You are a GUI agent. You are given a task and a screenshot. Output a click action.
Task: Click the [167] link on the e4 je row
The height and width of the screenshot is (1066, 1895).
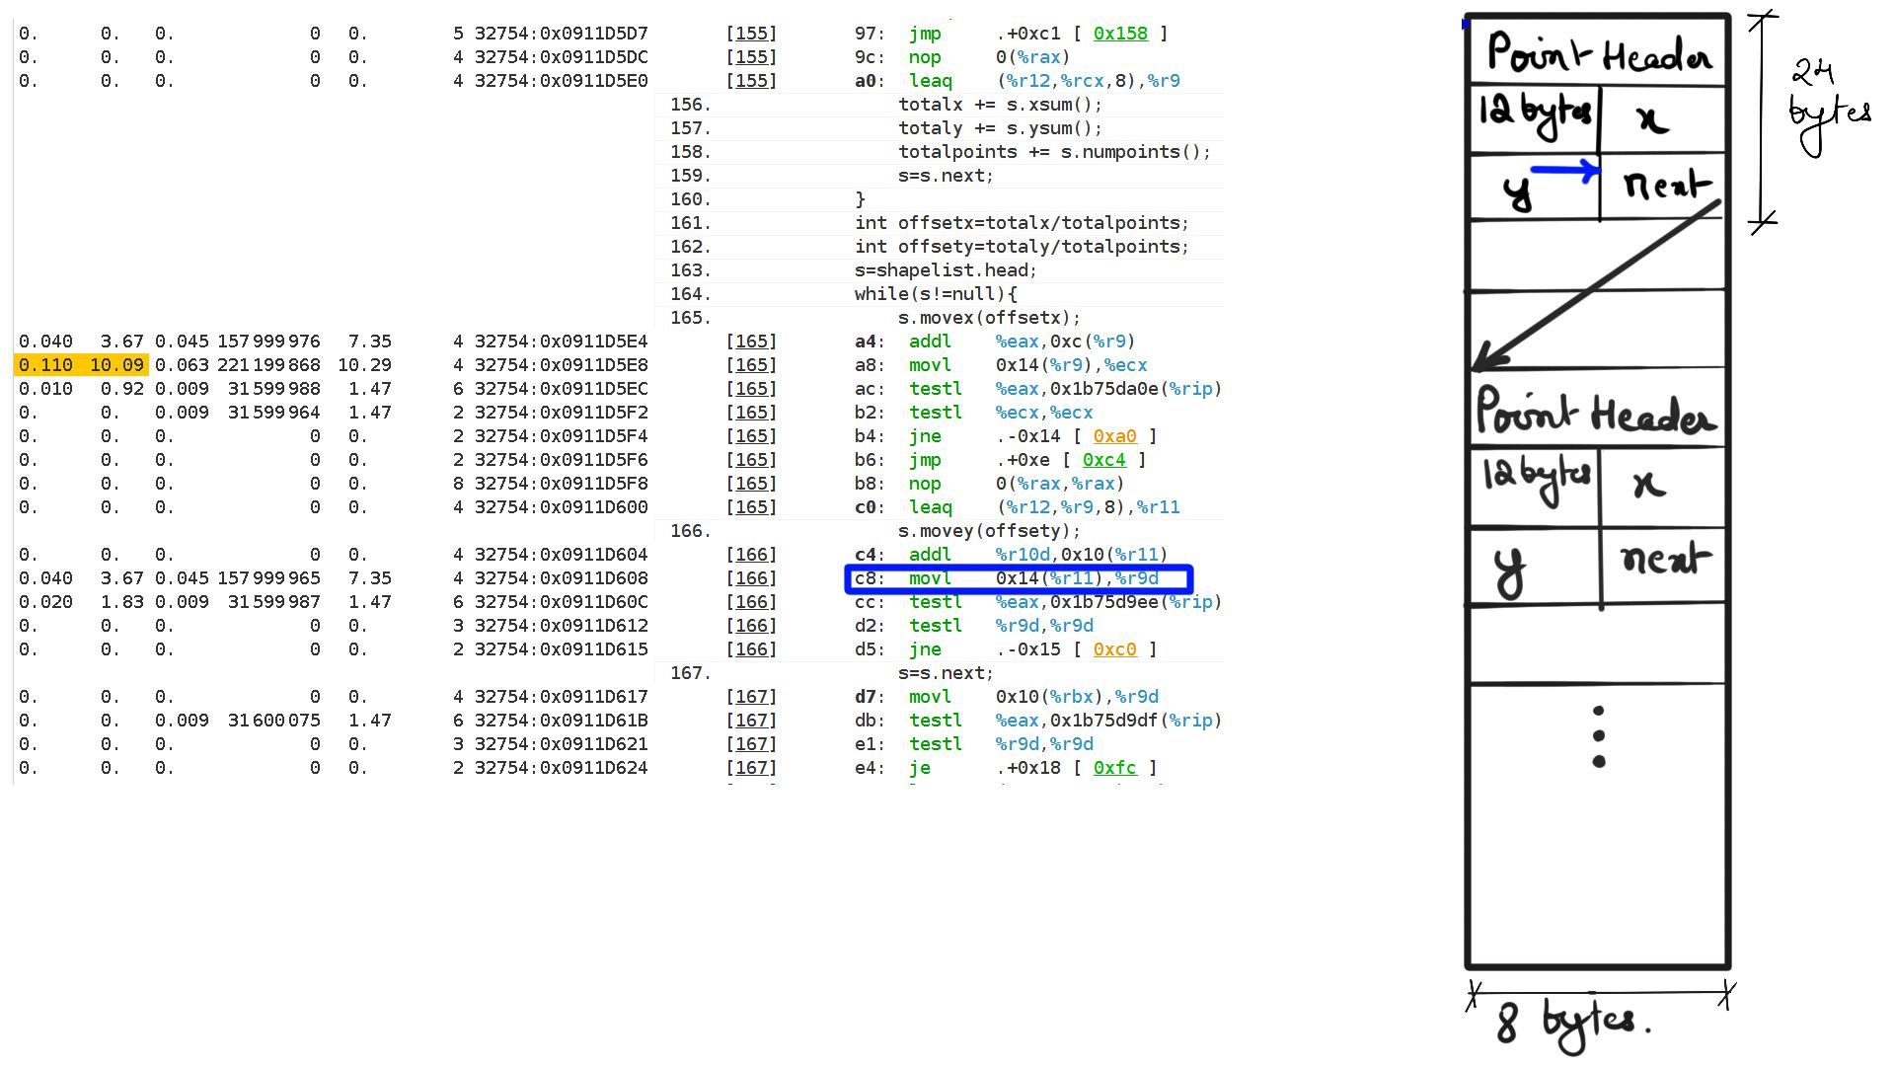click(751, 768)
